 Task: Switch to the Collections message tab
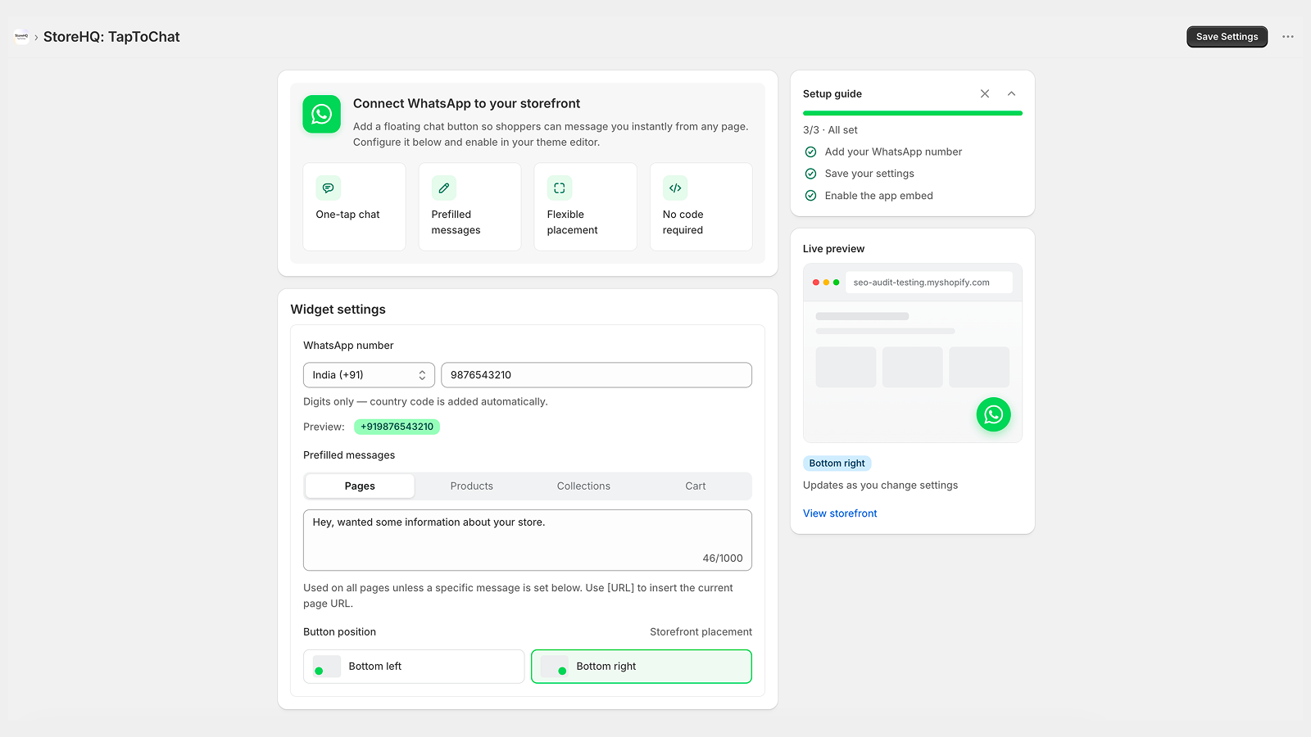(x=583, y=486)
